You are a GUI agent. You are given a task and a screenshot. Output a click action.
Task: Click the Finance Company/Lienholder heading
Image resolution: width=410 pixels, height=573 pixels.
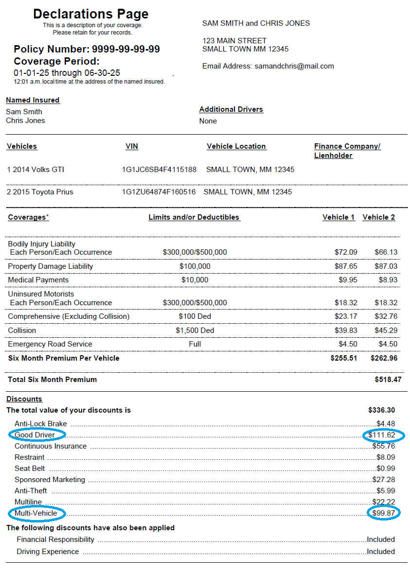347,151
